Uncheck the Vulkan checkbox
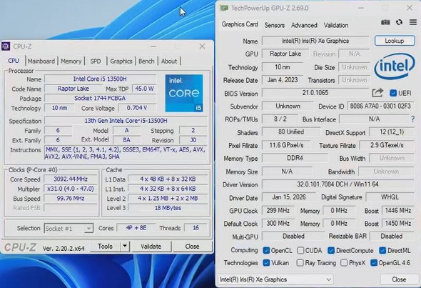This screenshot has height=288, width=421. [266, 263]
